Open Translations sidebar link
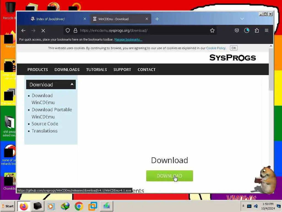 (44, 131)
